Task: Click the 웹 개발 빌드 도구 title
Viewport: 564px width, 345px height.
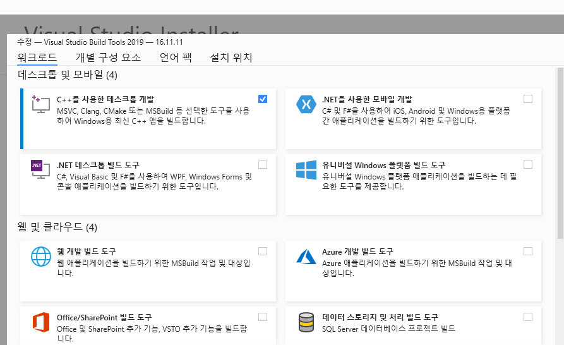Action: click(x=87, y=251)
